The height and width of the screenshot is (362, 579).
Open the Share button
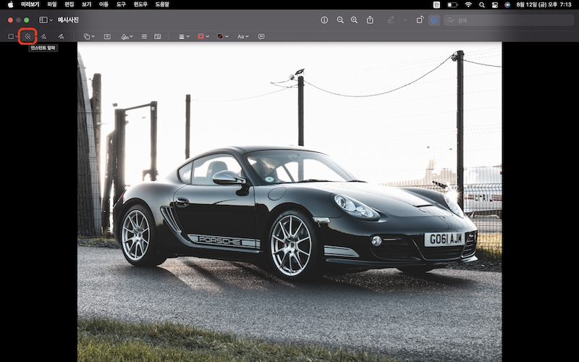(x=370, y=20)
